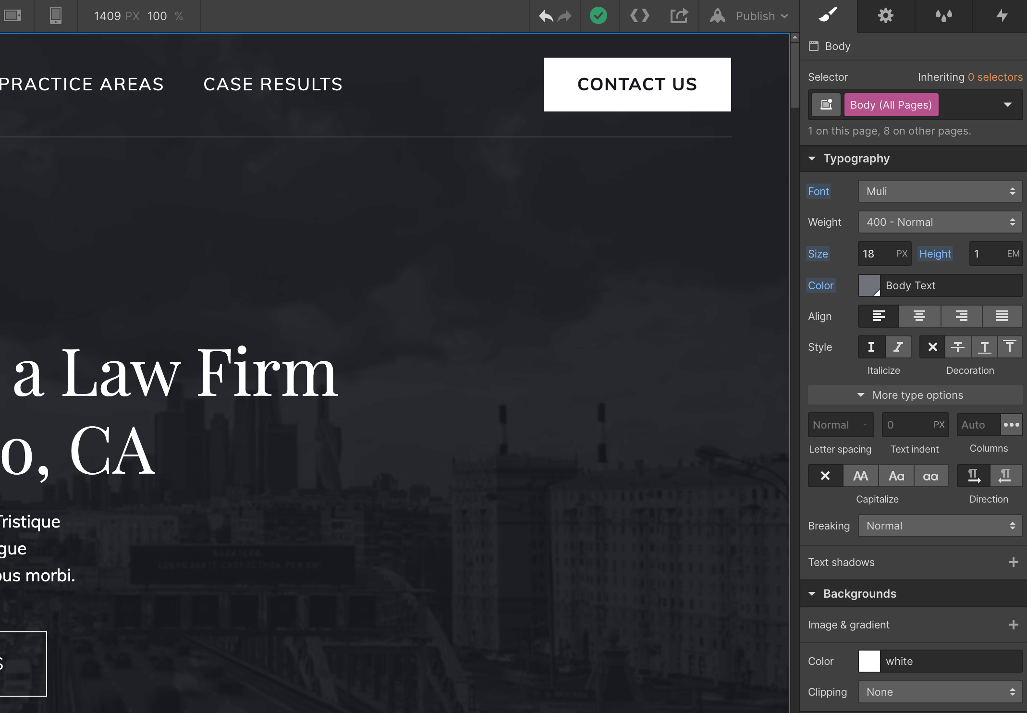Viewport: 1027px width, 713px height.
Task: Click the code export icon in toolbar
Action: 639,16
